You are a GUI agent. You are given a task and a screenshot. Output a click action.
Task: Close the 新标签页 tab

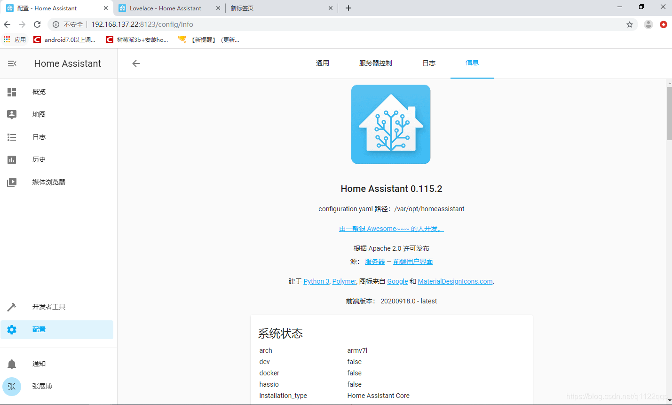(331, 8)
